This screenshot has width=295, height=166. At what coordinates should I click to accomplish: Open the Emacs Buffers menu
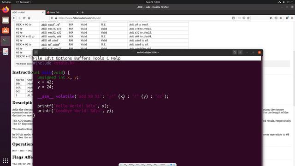pyautogui.click(x=82, y=59)
